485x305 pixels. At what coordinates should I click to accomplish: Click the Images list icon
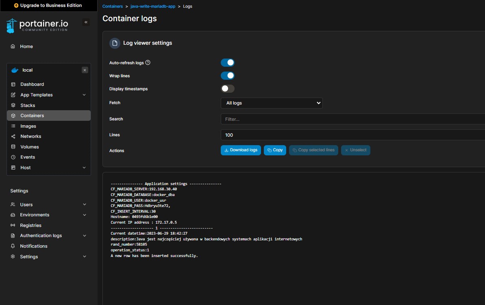[13, 126]
